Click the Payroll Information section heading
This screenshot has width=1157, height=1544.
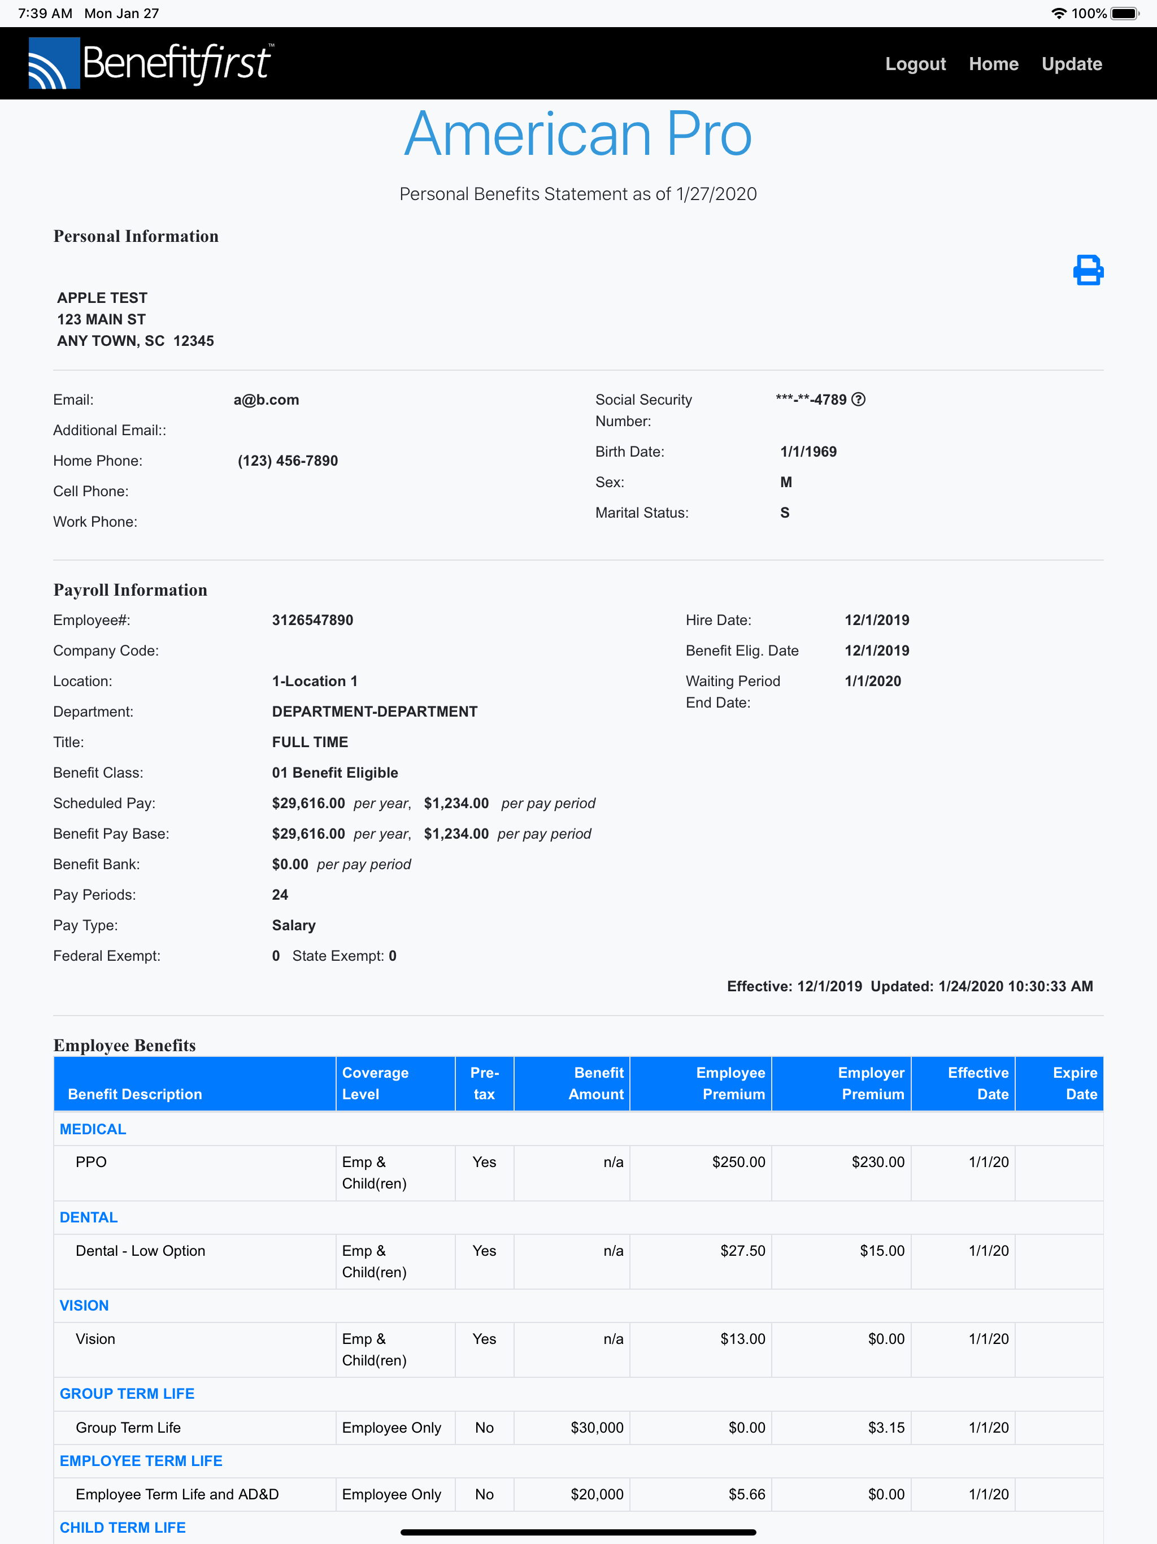tap(131, 590)
